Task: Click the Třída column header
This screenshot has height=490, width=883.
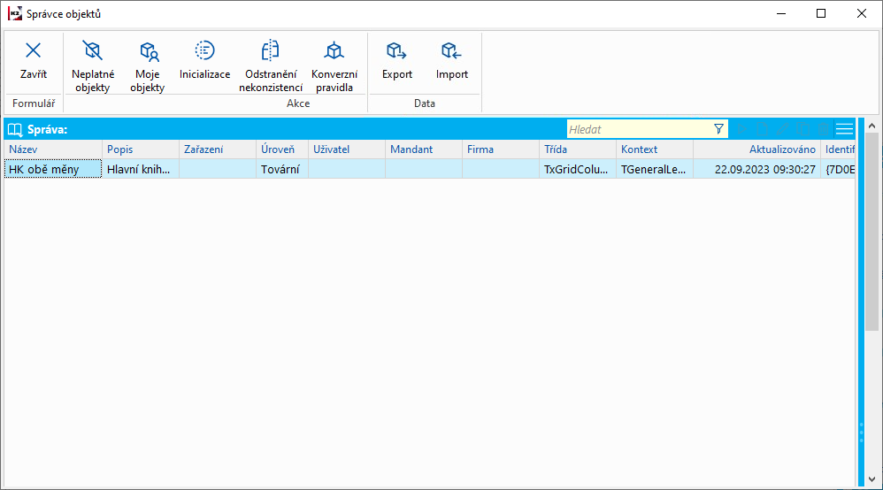Action: pos(578,149)
